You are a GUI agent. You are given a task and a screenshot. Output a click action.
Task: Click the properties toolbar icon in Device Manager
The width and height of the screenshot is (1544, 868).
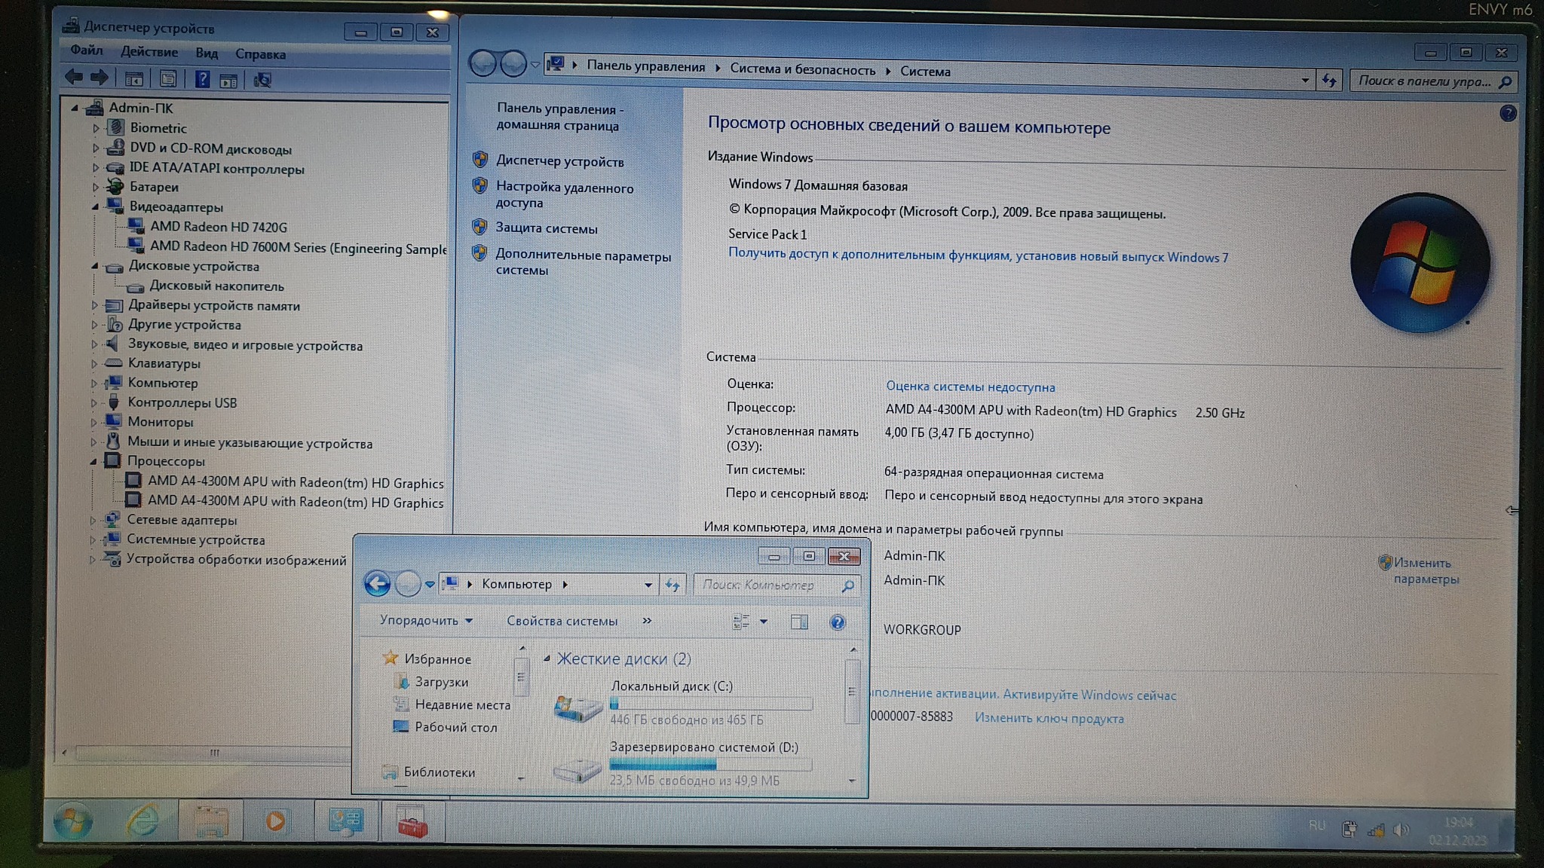(168, 79)
